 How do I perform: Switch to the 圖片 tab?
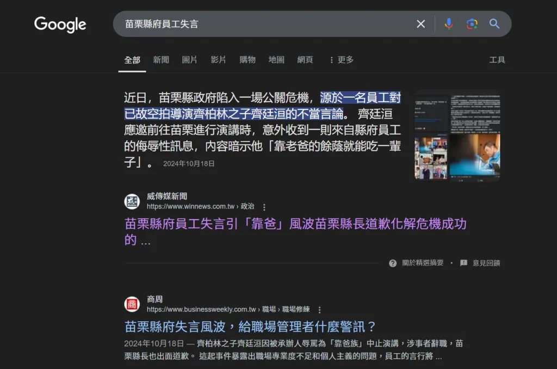coord(189,60)
